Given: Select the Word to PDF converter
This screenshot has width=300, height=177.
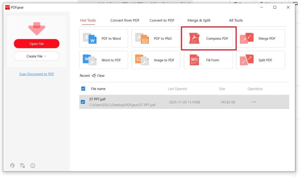Looking at the screenshot, I should 103,60.
